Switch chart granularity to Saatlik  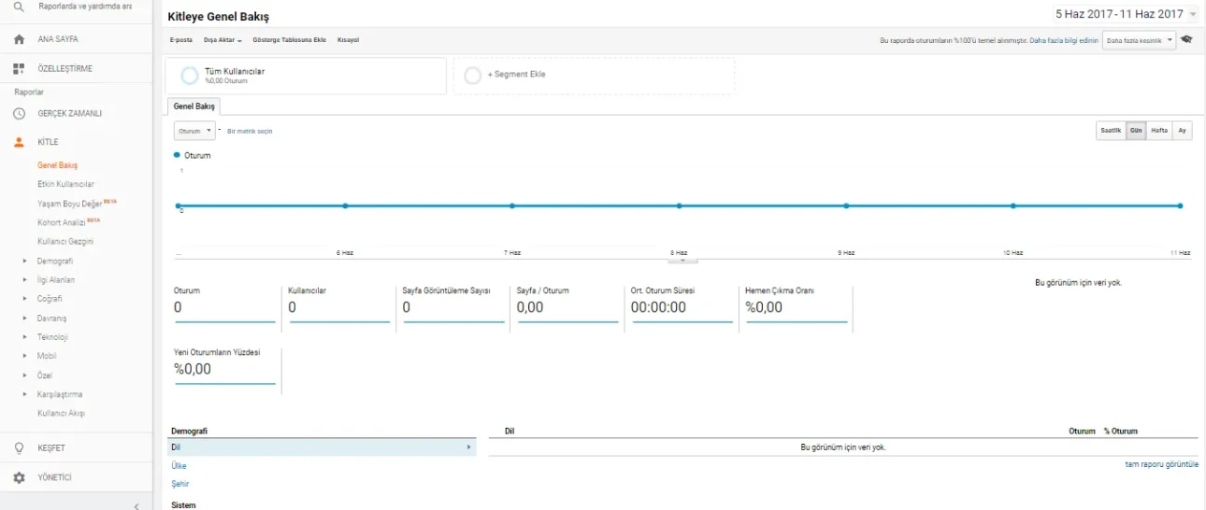[x=1111, y=131]
